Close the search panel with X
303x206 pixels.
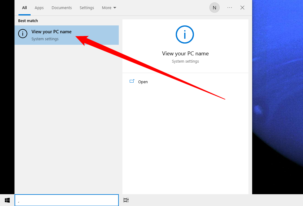242,8
